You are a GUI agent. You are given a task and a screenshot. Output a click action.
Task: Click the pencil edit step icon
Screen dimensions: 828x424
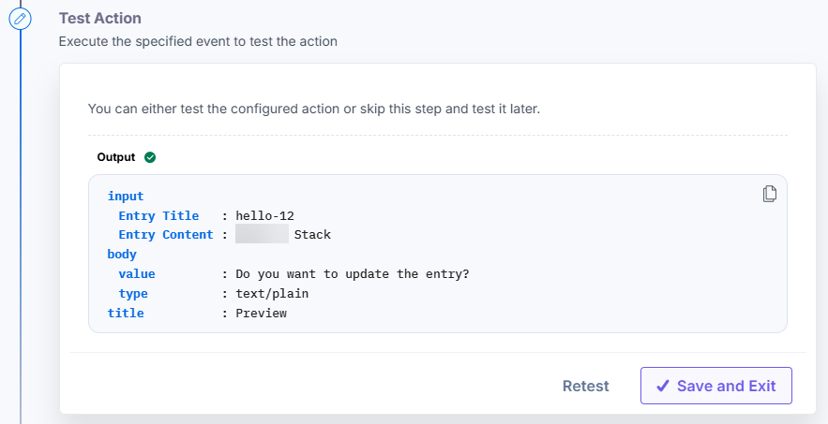point(20,19)
